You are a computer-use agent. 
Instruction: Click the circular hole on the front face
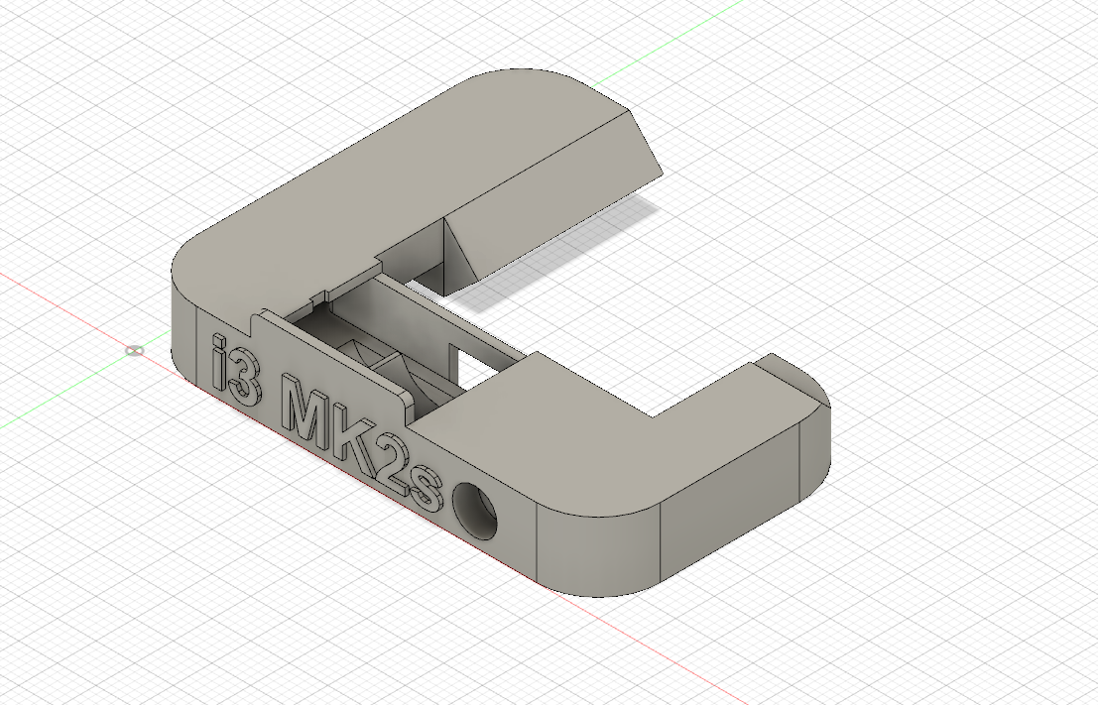(x=476, y=511)
